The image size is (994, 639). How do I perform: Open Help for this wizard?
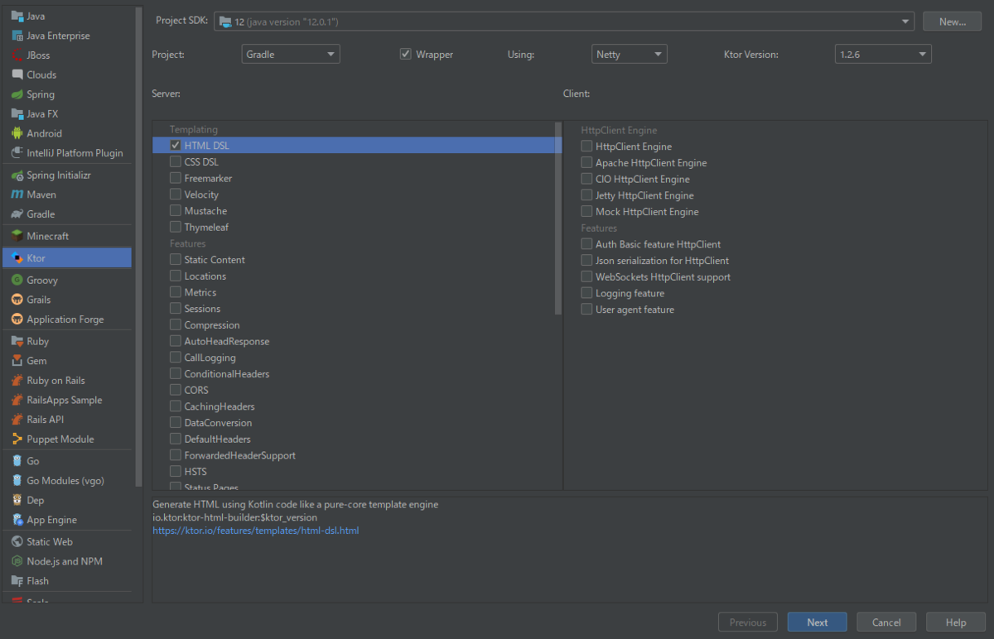pyautogui.click(x=956, y=622)
